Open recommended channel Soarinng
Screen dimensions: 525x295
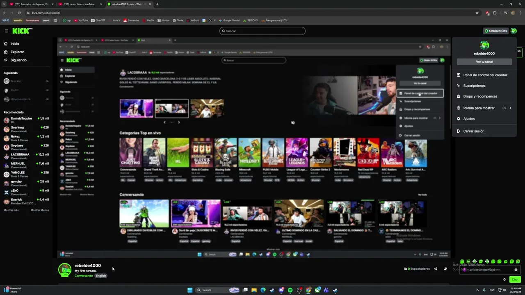pyautogui.click(x=26, y=129)
